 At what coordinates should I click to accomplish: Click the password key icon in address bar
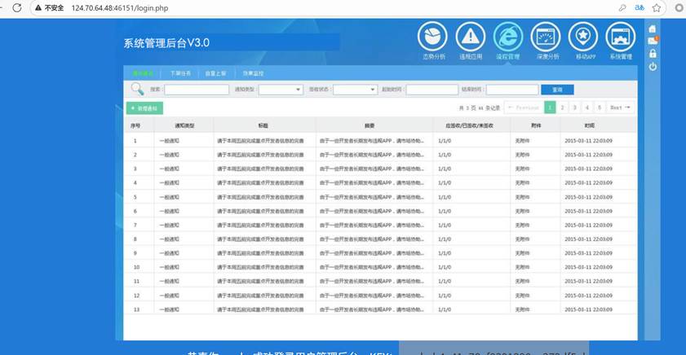622,8
